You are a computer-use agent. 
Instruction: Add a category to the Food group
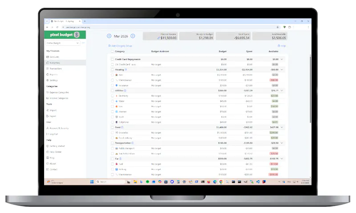(122, 127)
